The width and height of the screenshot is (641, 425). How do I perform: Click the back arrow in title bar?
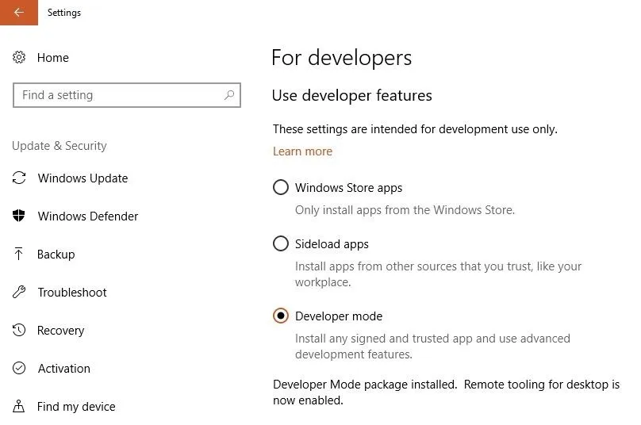pyautogui.click(x=18, y=13)
